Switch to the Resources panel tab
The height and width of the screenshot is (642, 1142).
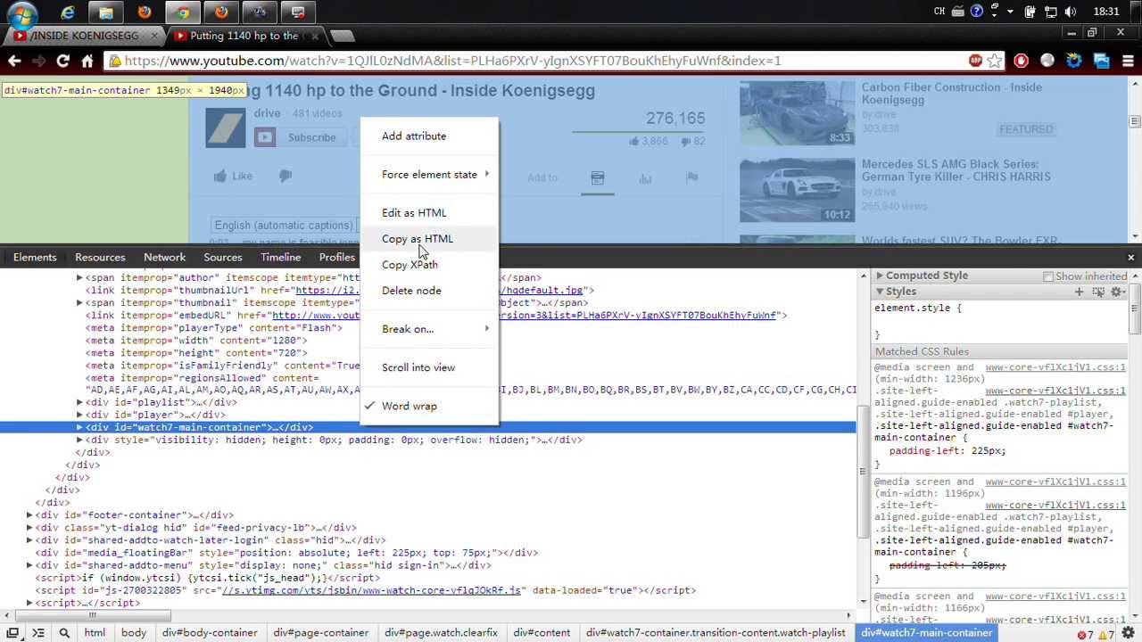pyautogui.click(x=100, y=258)
